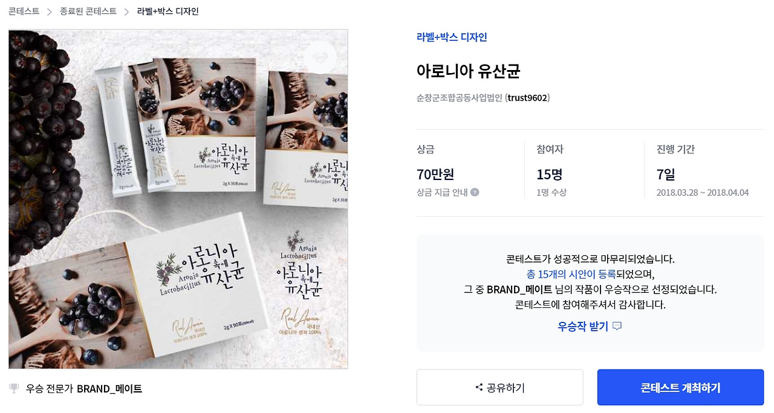Viewport: 774px width, 413px height.
Task: Toggle the heart like button on the image
Action: tap(320, 57)
